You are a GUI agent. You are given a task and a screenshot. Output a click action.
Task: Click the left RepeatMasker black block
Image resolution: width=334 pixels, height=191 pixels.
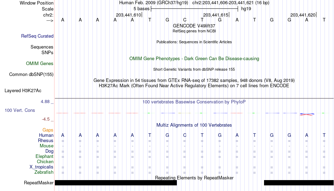[116, 183]
